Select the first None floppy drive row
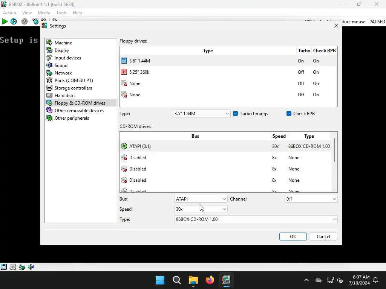 click(x=228, y=83)
